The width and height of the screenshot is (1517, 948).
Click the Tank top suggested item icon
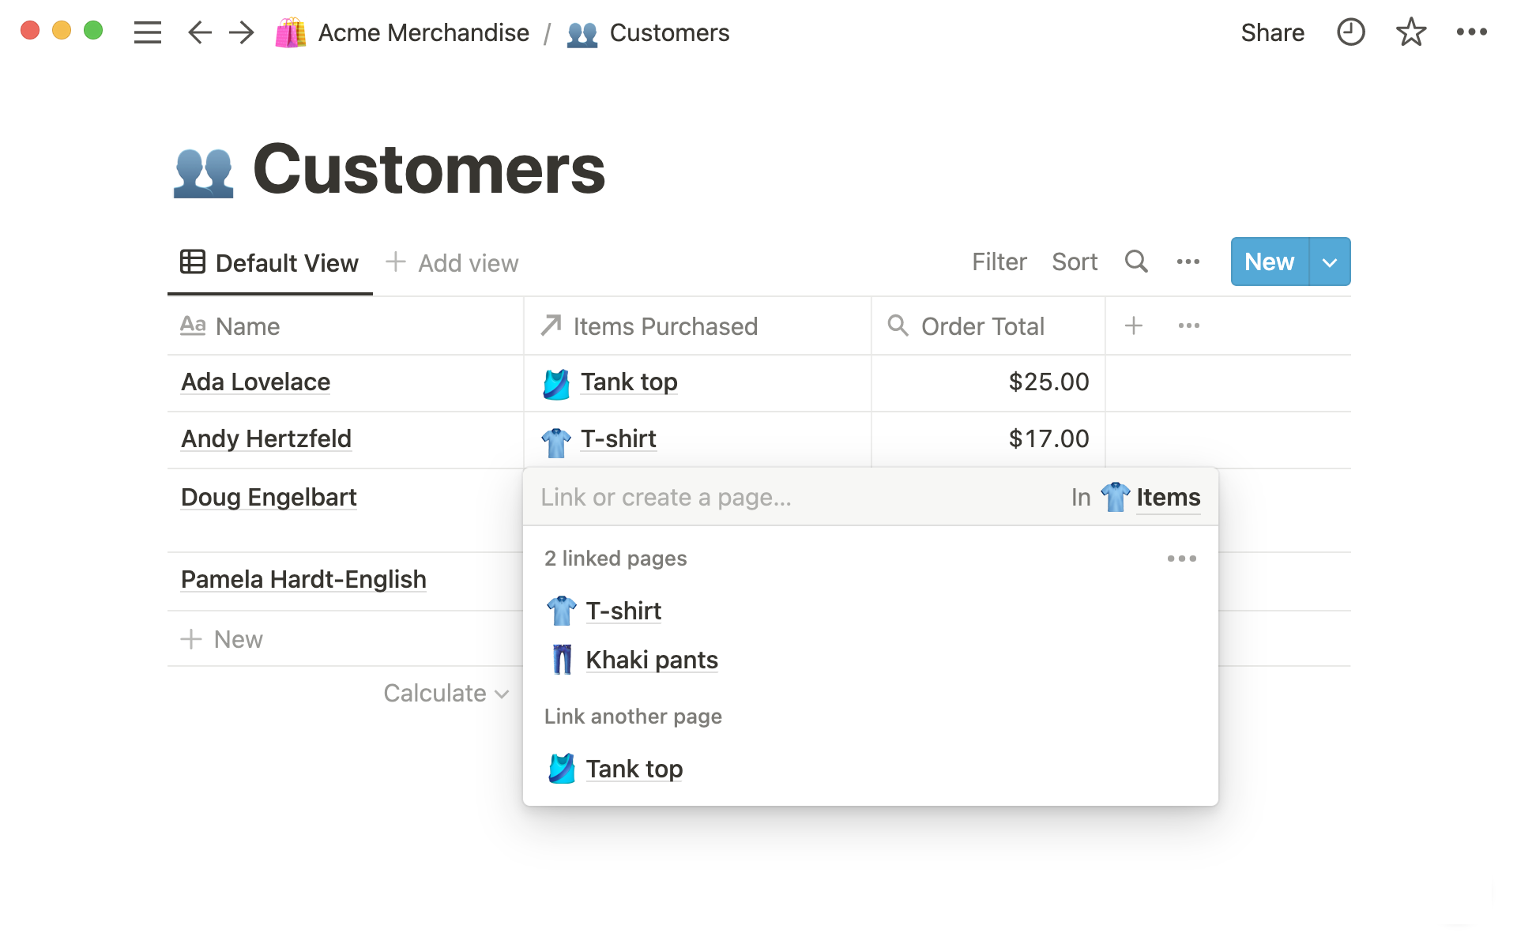tap(561, 769)
